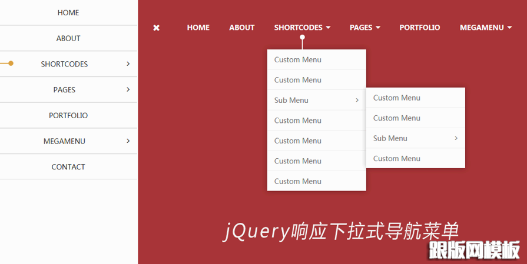Image resolution: width=527 pixels, height=264 pixels.
Task: Expand MEGAMENU chevron in left sidebar
Action: tap(128, 141)
